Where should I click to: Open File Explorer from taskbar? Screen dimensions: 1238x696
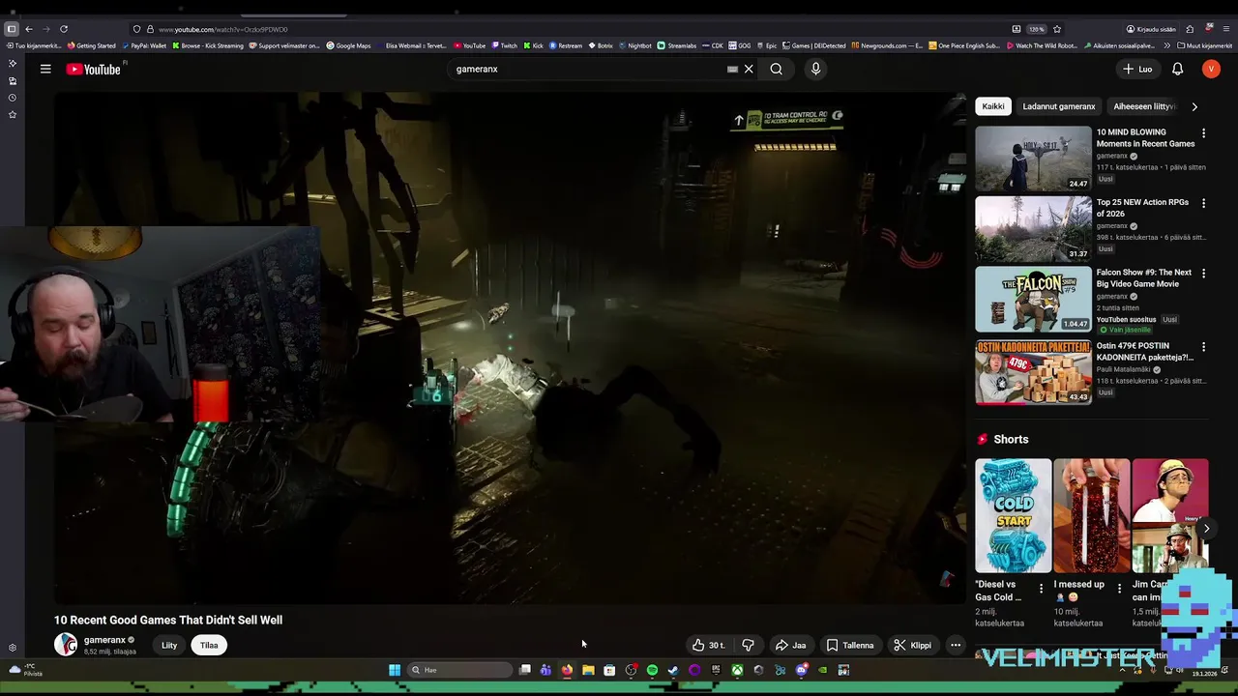[588, 670]
